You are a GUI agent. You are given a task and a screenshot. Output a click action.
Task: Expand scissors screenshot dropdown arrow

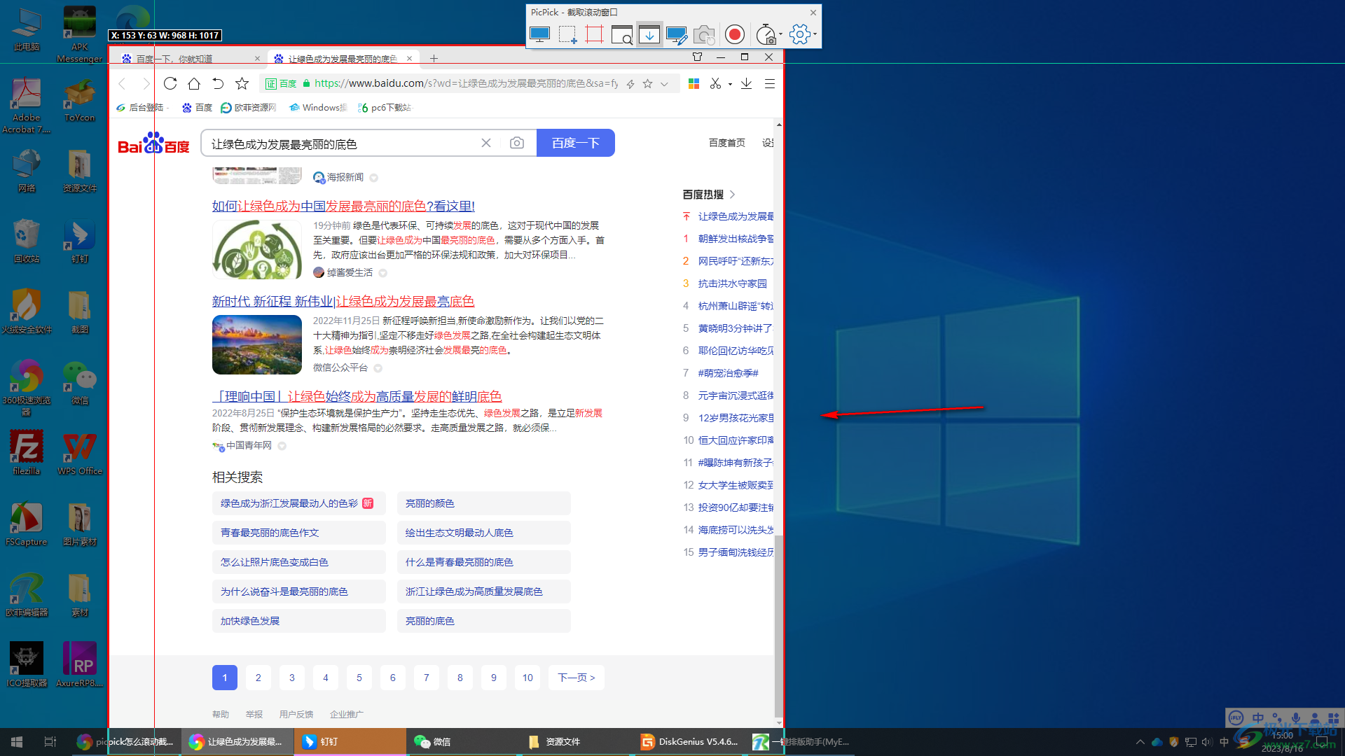tap(730, 85)
